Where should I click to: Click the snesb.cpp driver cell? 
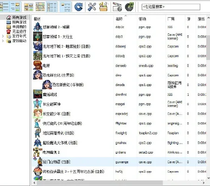(x=146, y=66)
